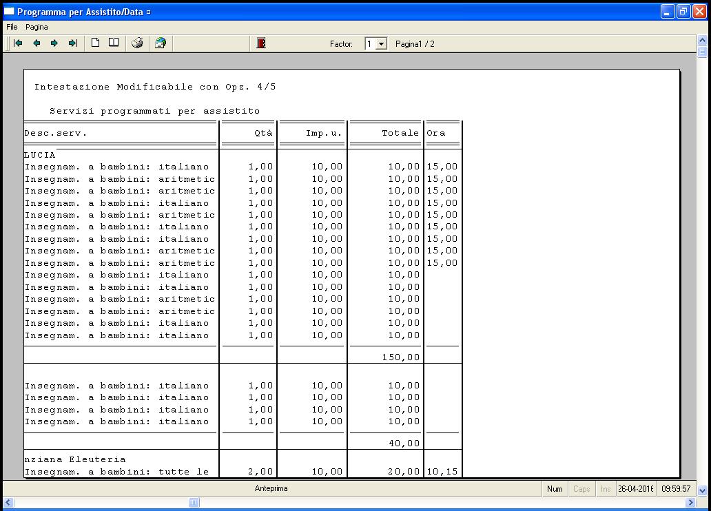
Task: Click the horizontal scrollbar thumb
Action: 194,502
